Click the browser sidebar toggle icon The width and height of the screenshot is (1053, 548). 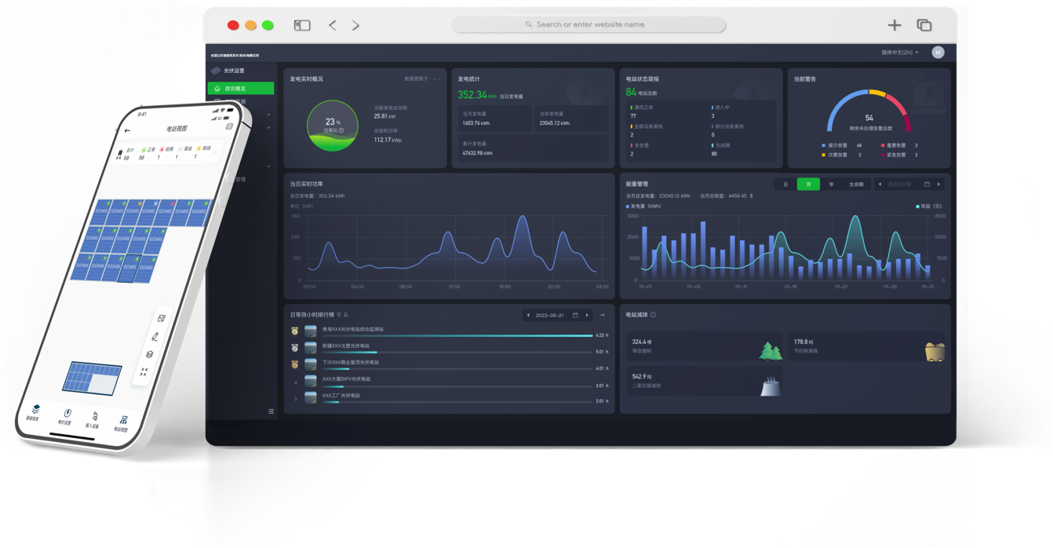click(302, 25)
